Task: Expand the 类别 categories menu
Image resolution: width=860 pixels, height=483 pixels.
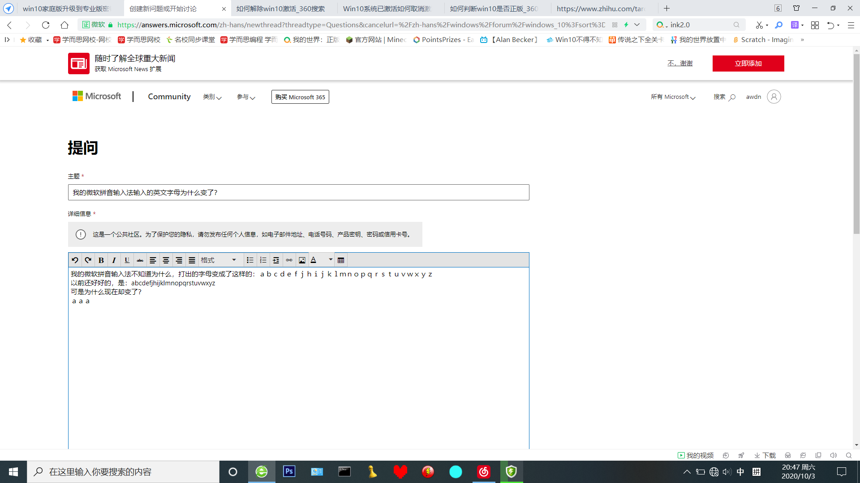Action: [212, 97]
